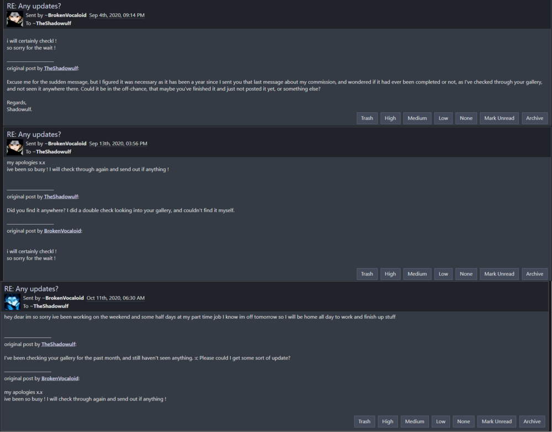The image size is (552, 432).
Task: Open the BrokenVocaloid original post link in the Oct 11th message
Action: [60, 378]
